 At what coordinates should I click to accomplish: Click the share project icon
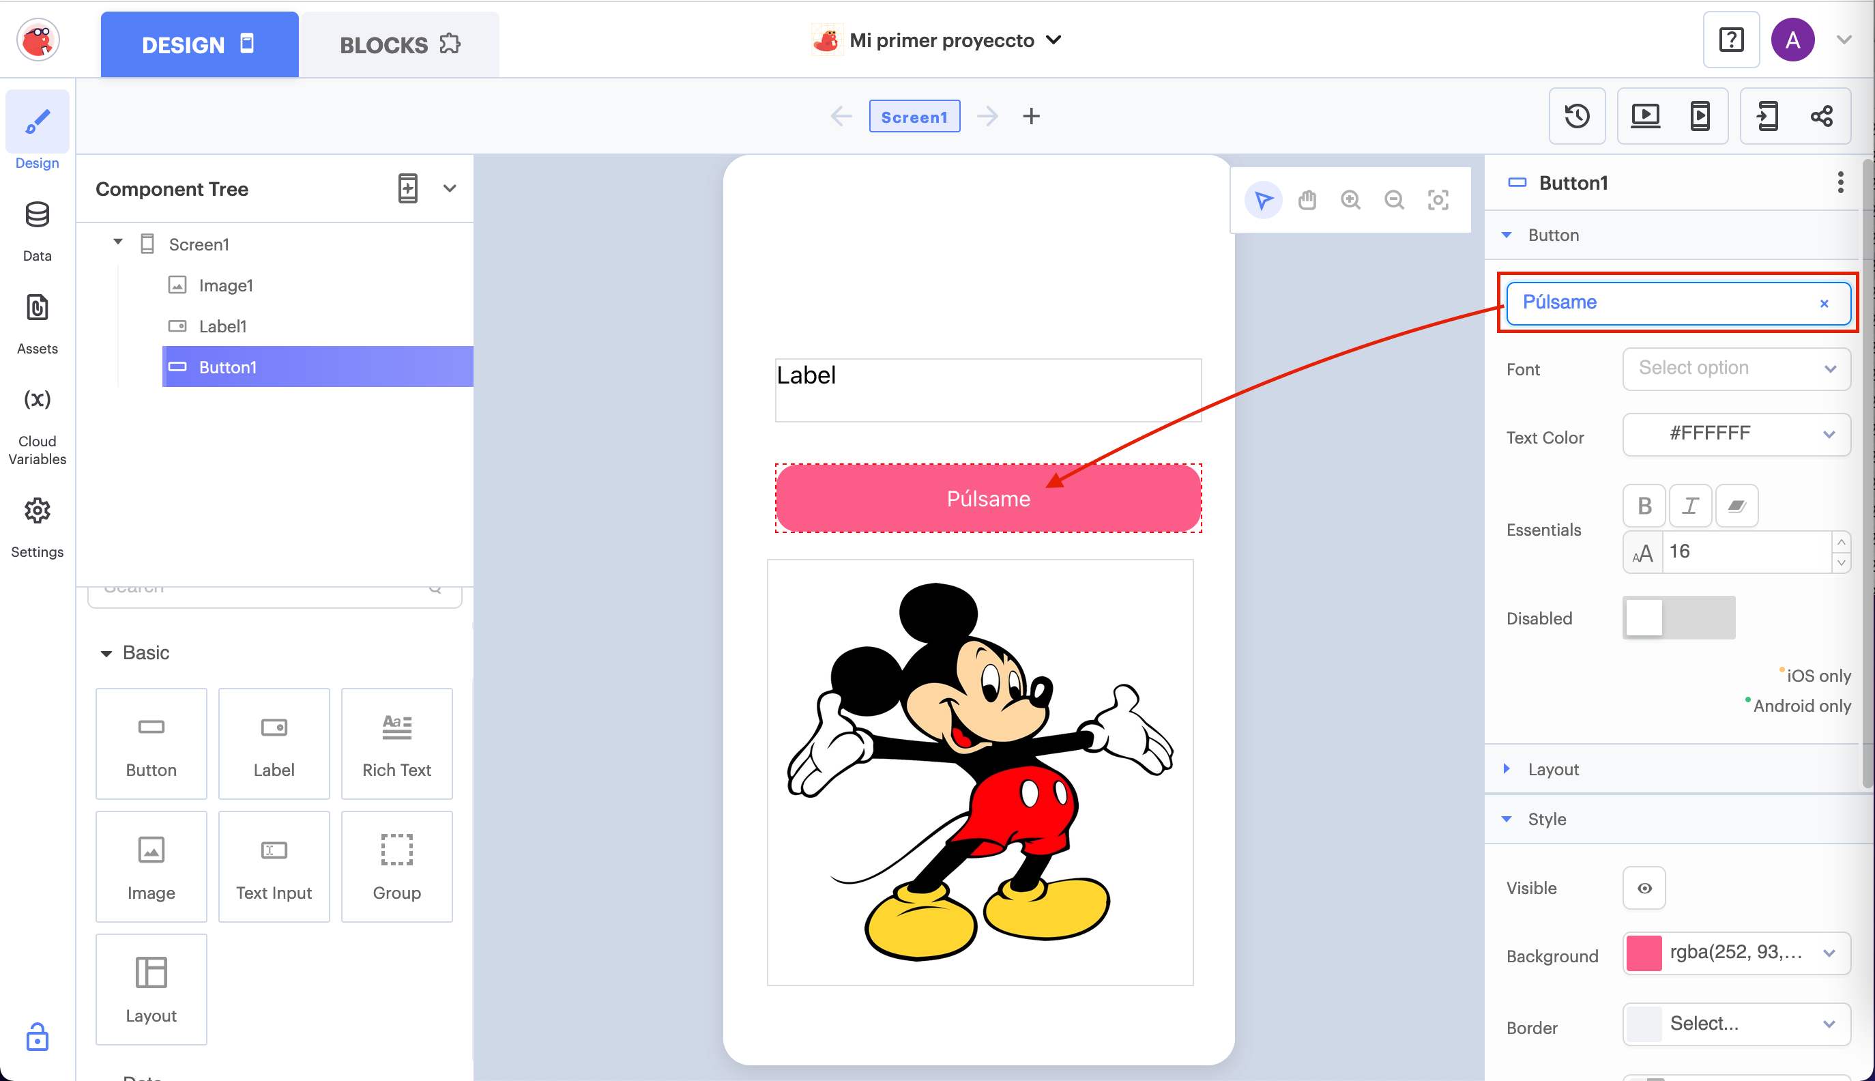click(1821, 116)
